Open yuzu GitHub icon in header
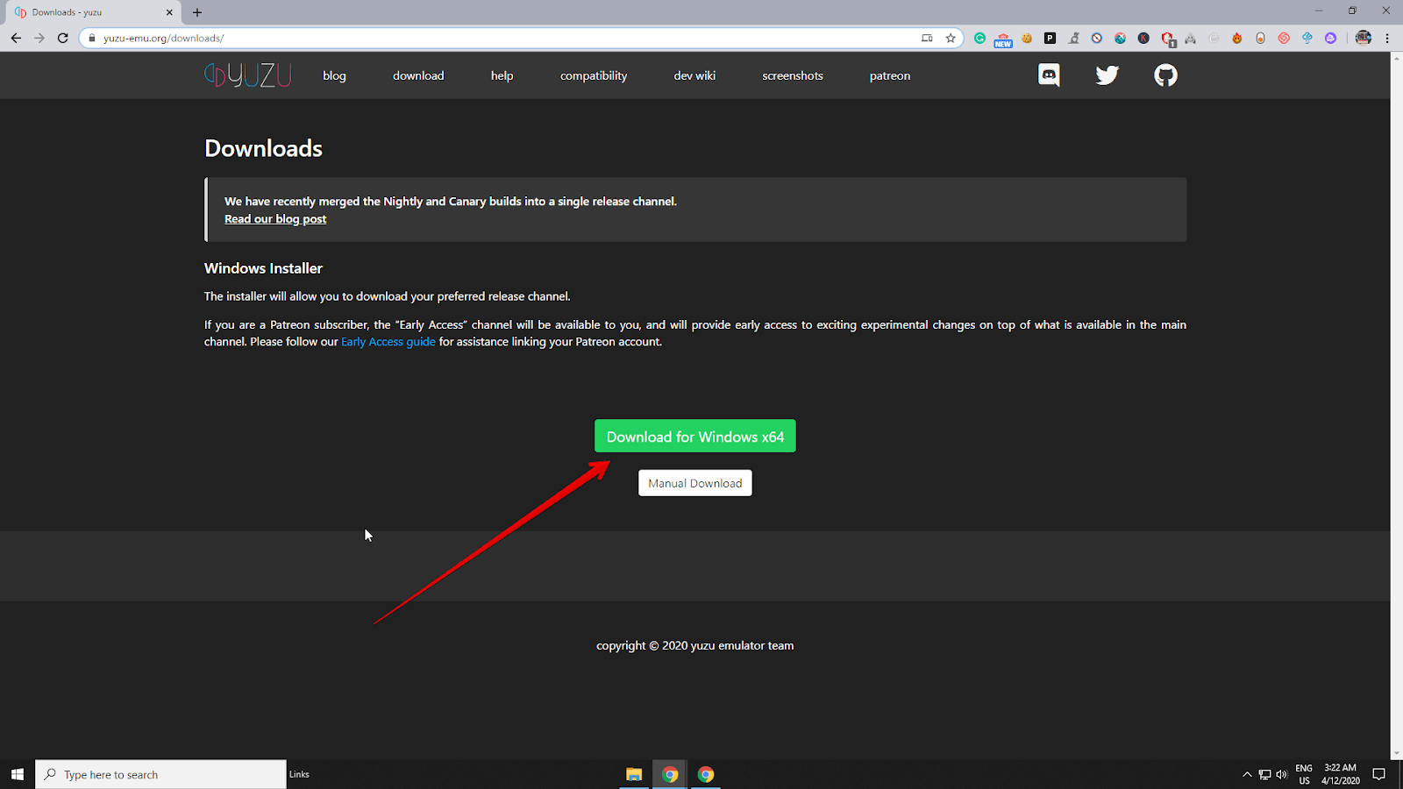This screenshot has width=1403, height=789. 1165,75
